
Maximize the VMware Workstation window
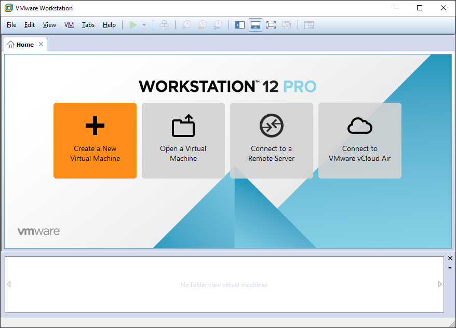click(x=419, y=8)
